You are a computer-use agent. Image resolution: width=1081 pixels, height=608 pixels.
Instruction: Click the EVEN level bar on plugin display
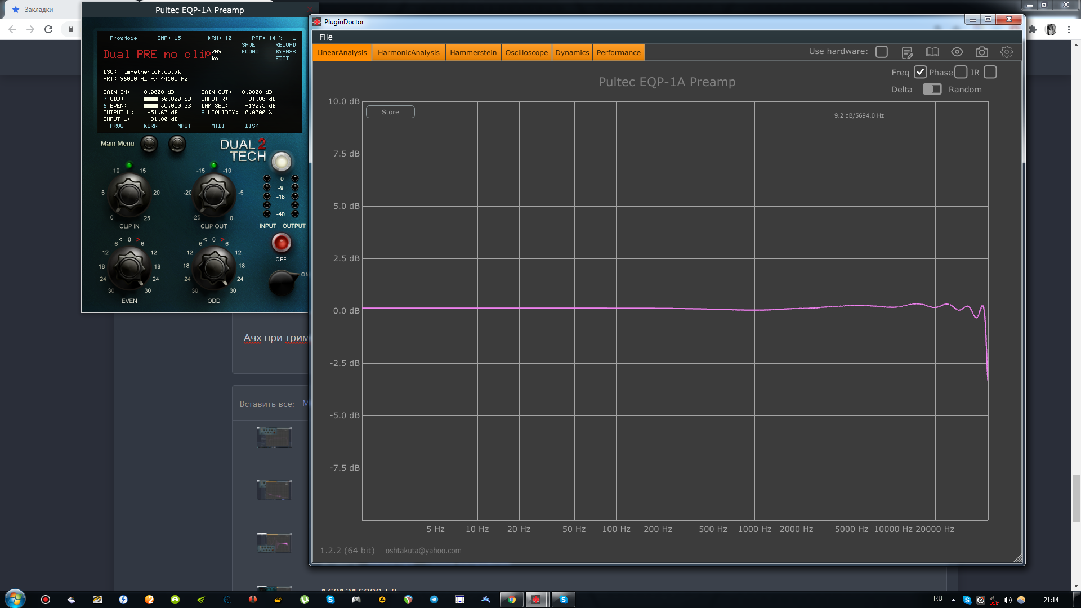pos(151,106)
